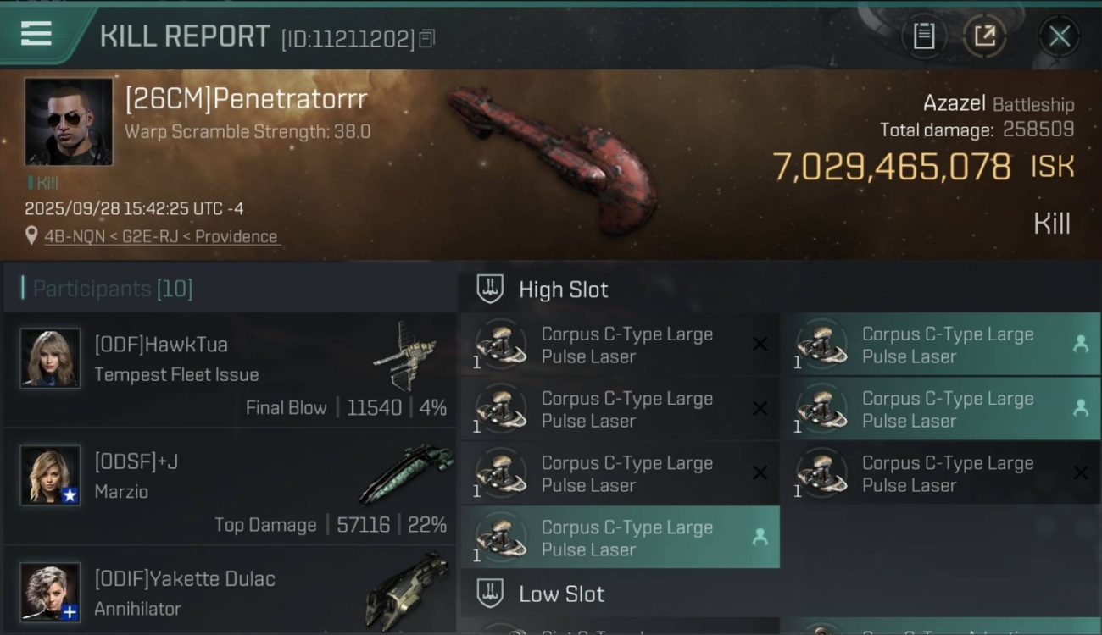This screenshot has width=1102, height=635.
Task: Open Penetratorrr's pilot portrait
Action: click(x=69, y=122)
